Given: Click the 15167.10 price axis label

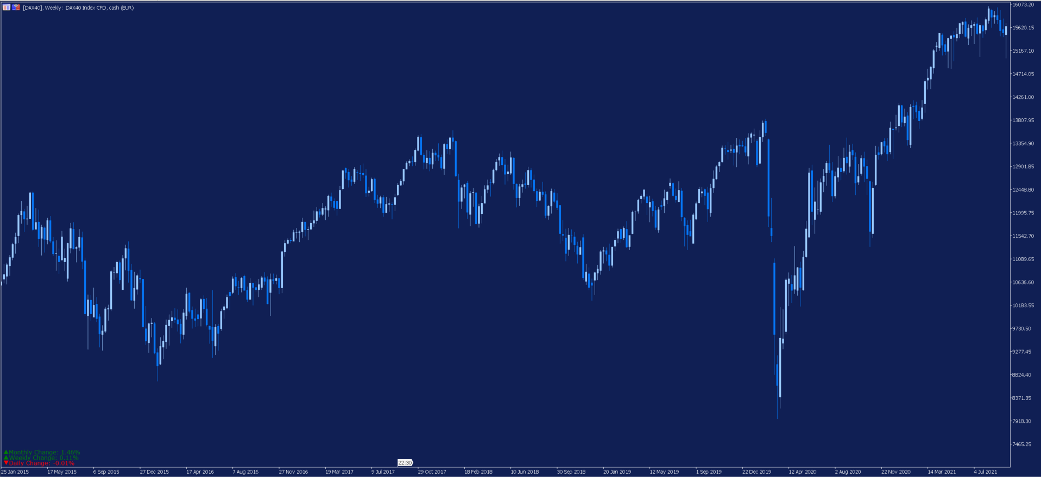Looking at the screenshot, I should click(x=1024, y=50).
